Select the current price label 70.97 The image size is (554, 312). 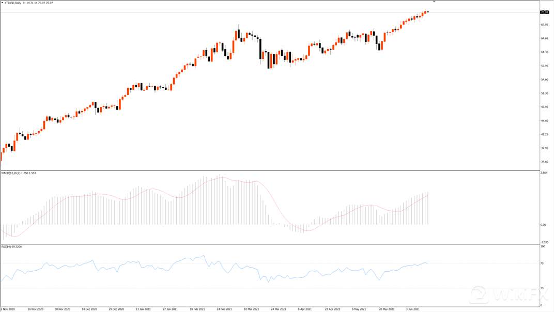[544, 12]
